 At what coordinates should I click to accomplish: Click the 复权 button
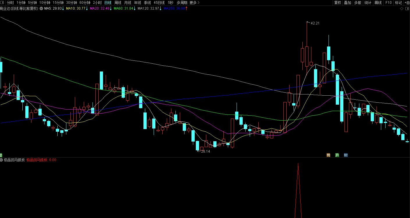pos(338,3)
